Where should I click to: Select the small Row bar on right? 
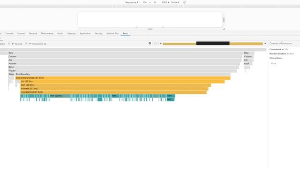click(249, 53)
